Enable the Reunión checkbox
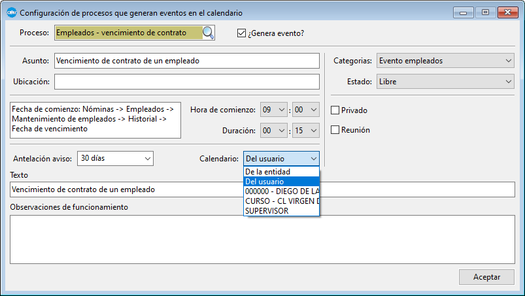This screenshot has height=296, width=525. coord(336,130)
